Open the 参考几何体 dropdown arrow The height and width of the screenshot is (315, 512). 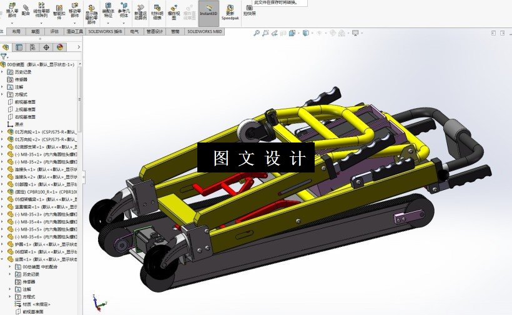click(x=124, y=23)
